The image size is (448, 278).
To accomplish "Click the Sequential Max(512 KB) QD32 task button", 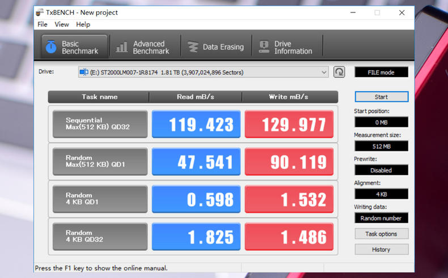I will point(100,124).
